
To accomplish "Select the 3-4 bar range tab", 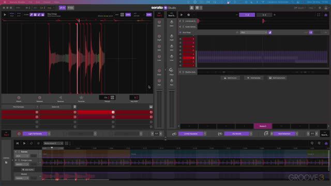I will coord(264,15).
